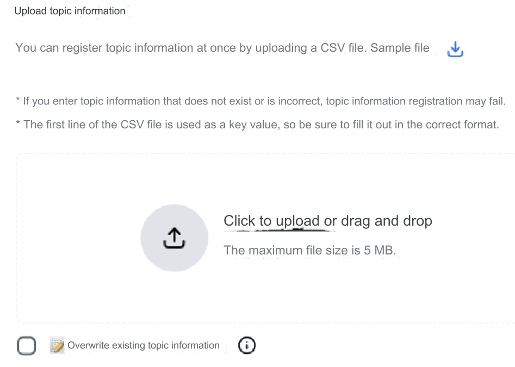
Task: Click the note about registration possibly failing
Action: coord(261,101)
